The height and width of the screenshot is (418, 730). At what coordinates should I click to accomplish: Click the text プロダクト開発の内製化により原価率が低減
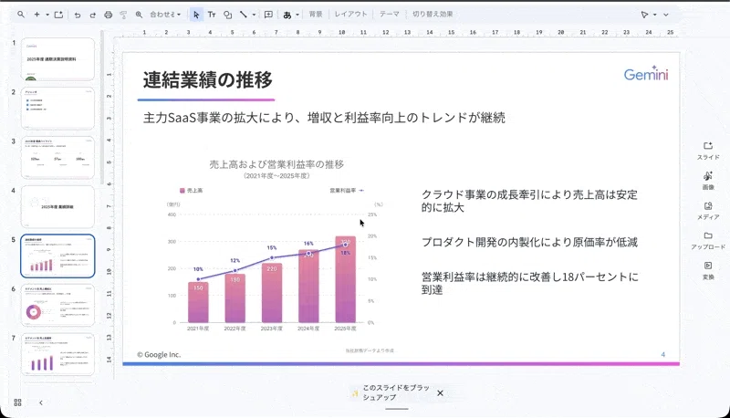[x=529, y=242]
